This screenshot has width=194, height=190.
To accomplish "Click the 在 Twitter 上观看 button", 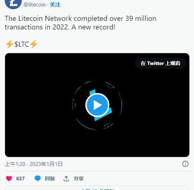I will tap(160, 63).
